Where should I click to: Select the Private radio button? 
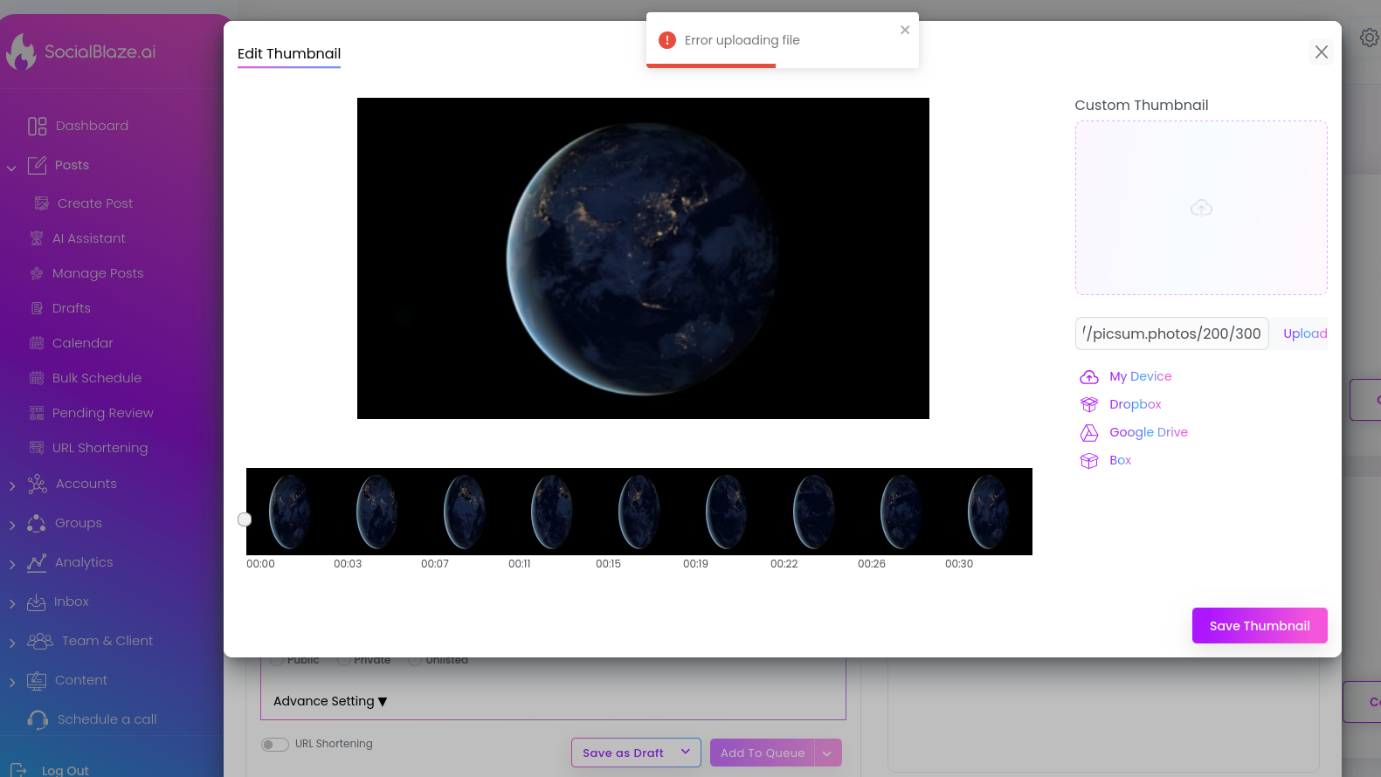pyautogui.click(x=344, y=661)
